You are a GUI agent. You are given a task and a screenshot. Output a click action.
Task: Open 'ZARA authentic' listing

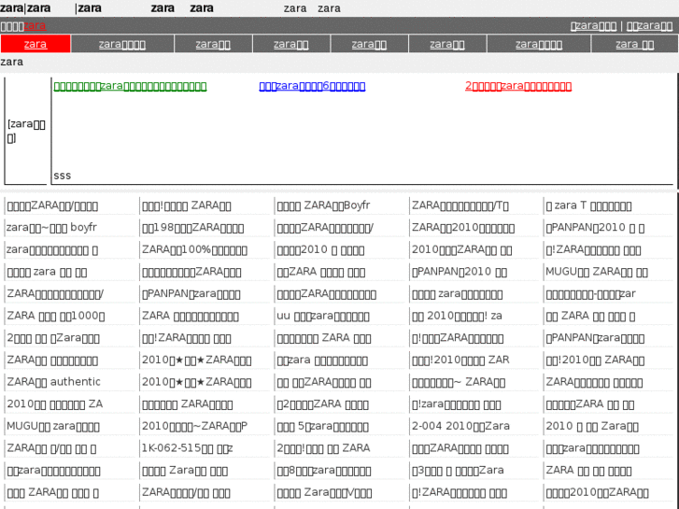[x=53, y=382]
